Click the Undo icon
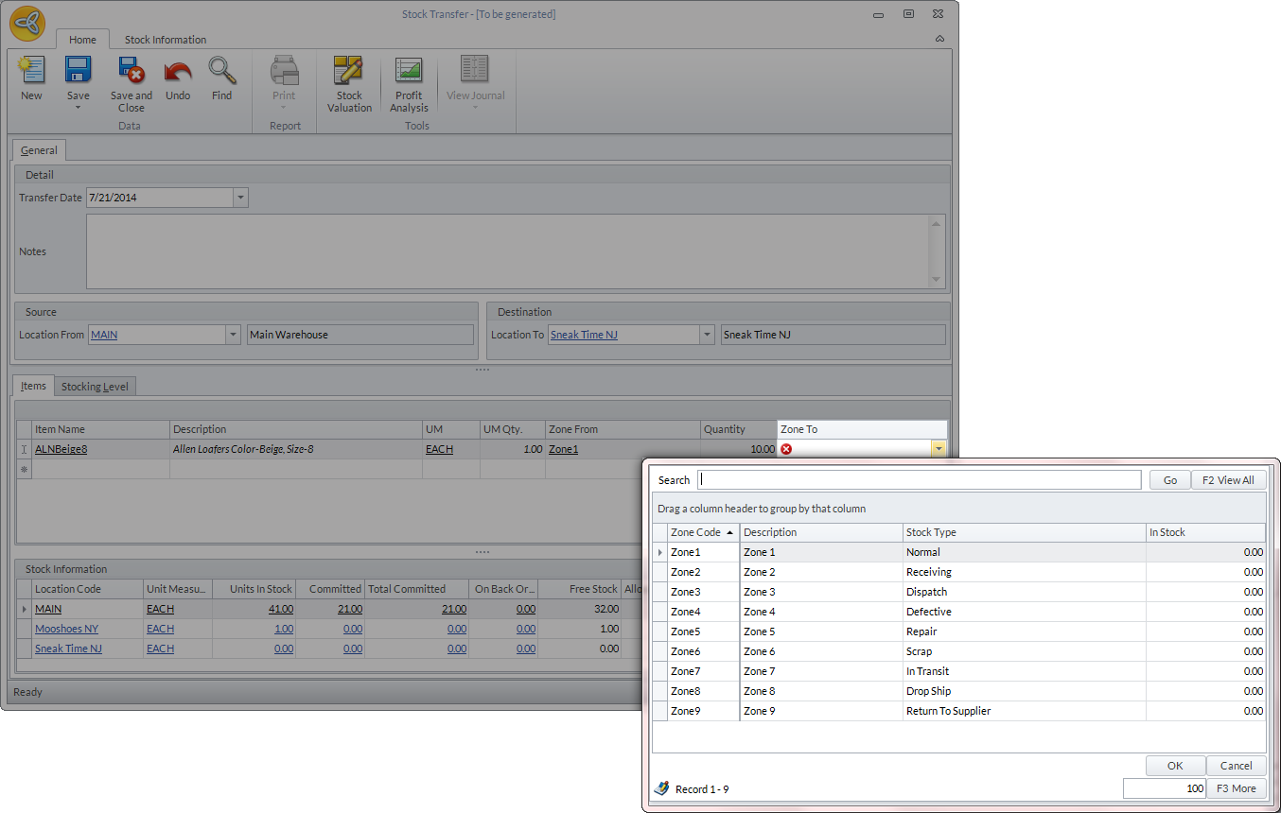The image size is (1281, 813). tap(178, 72)
